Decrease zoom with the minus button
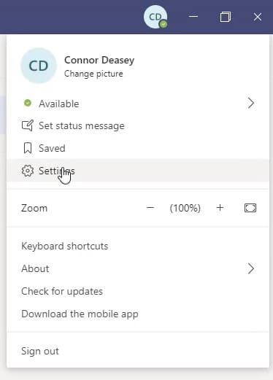The height and width of the screenshot is (380, 273). tap(150, 208)
